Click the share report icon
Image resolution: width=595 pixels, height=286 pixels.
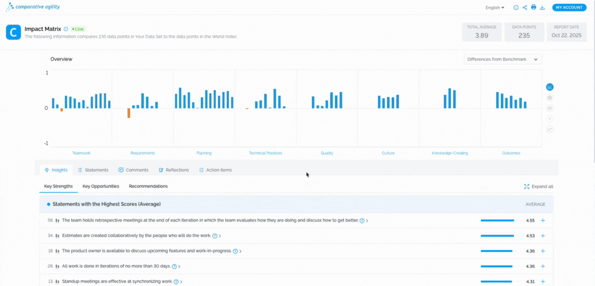[x=525, y=7]
